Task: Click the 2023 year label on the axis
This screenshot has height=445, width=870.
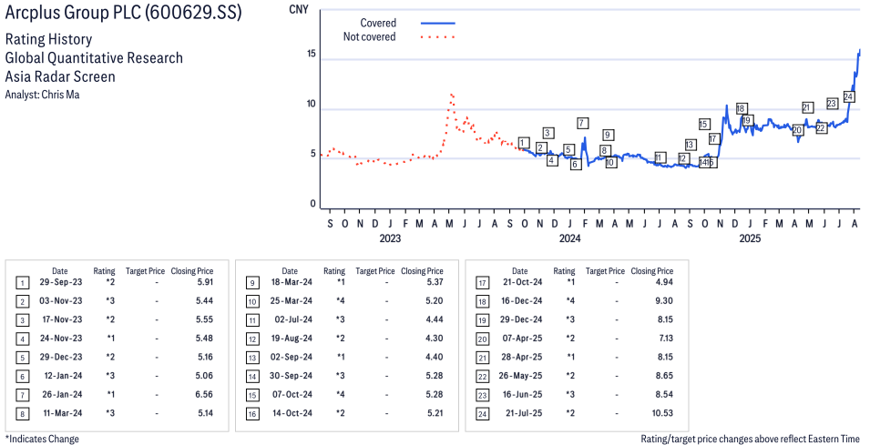Action: (x=390, y=238)
